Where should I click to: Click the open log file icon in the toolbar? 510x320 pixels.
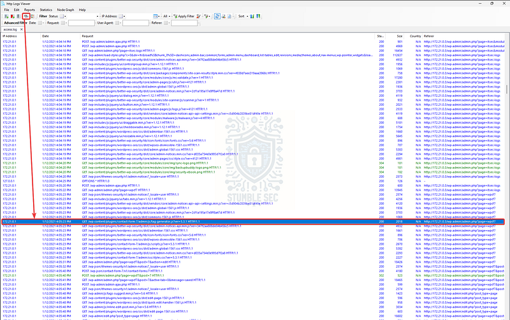click(x=6, y=17)
